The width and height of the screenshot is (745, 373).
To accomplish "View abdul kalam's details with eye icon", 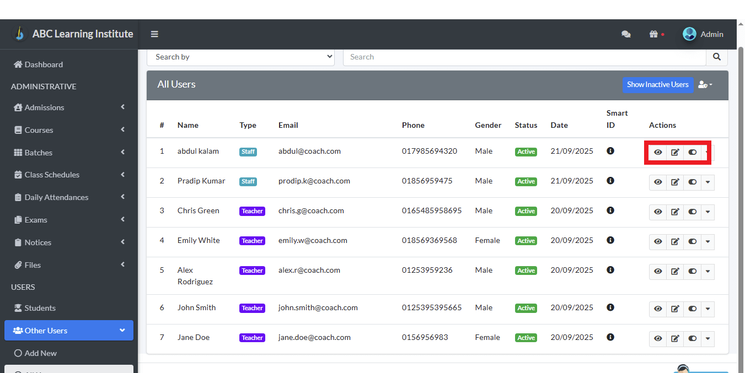I will (658, 152).
